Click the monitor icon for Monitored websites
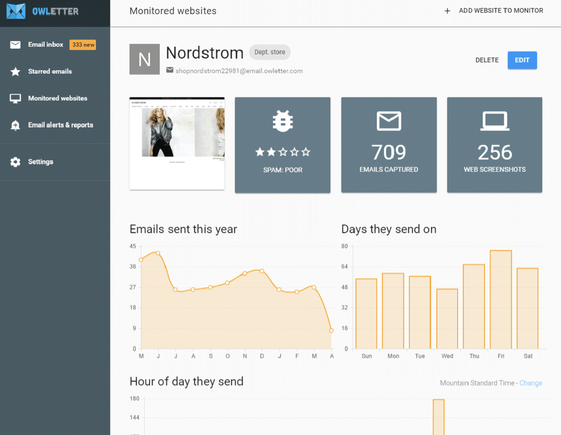The width and height of the screenshot is (561, 435). tap(15, 98)
